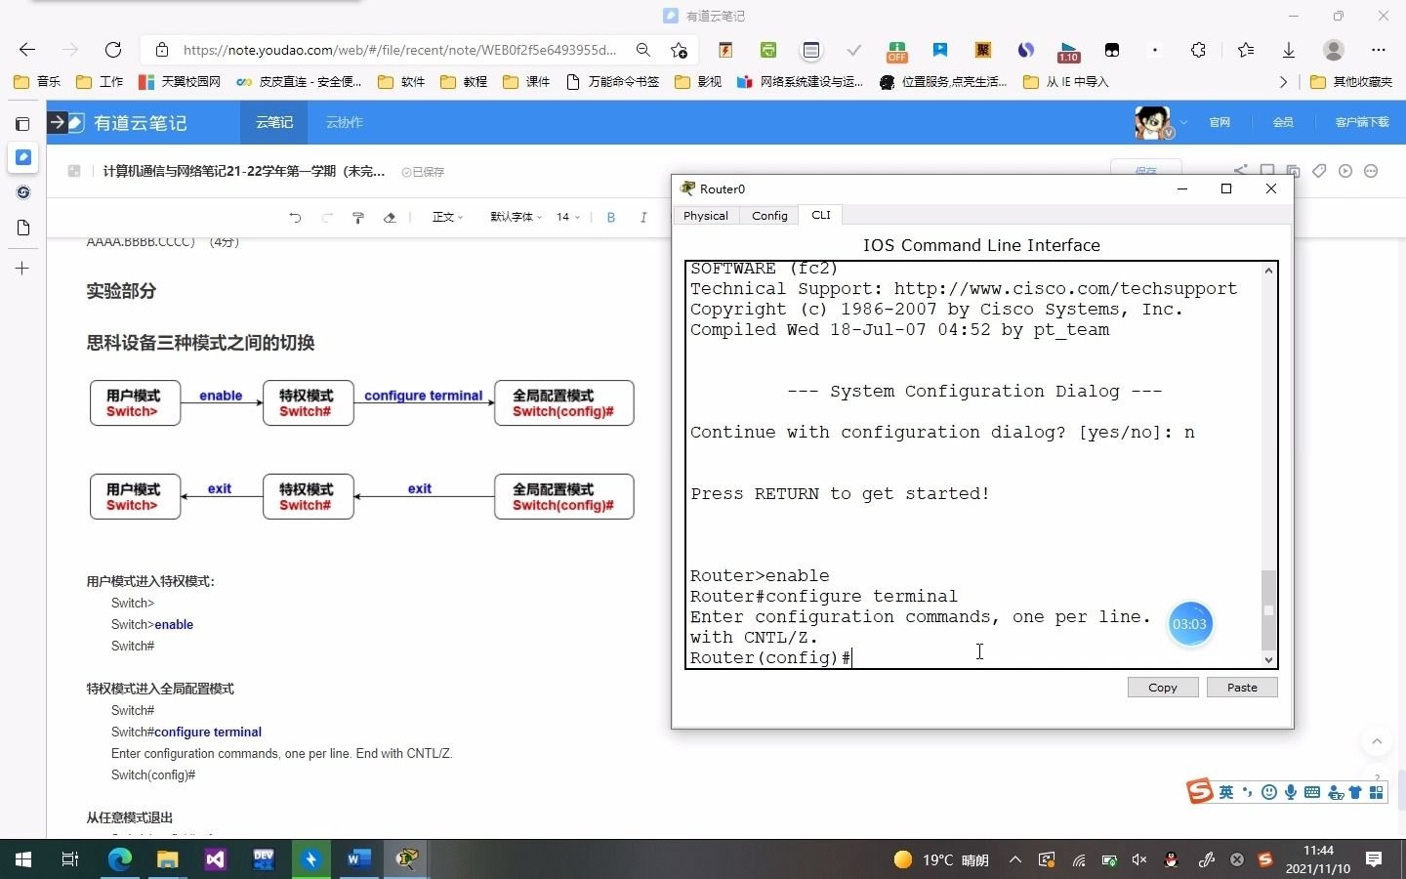This screenshot has width=1406, height=879.
Task: Open the 音乐 bookmark folder
Action: [x=37, y=82]
